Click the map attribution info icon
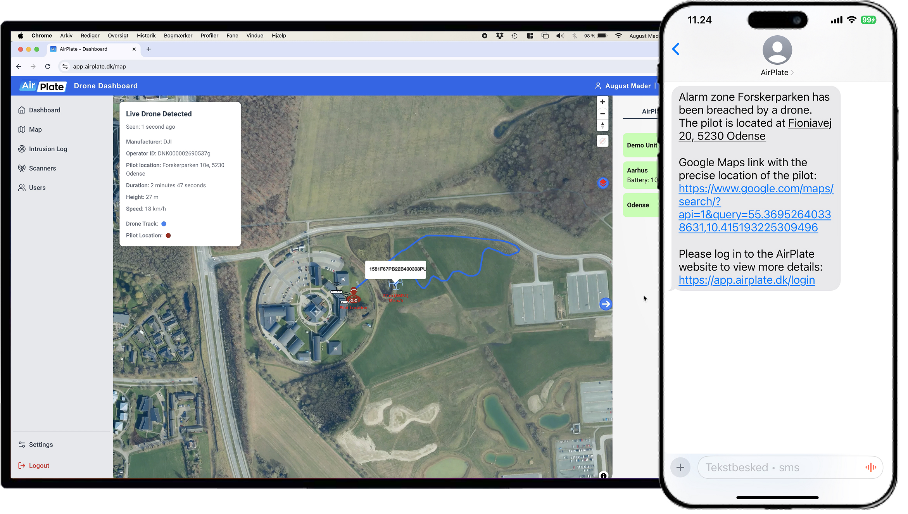This screenshot has width=908, height=514. click(x=603, y=476)
